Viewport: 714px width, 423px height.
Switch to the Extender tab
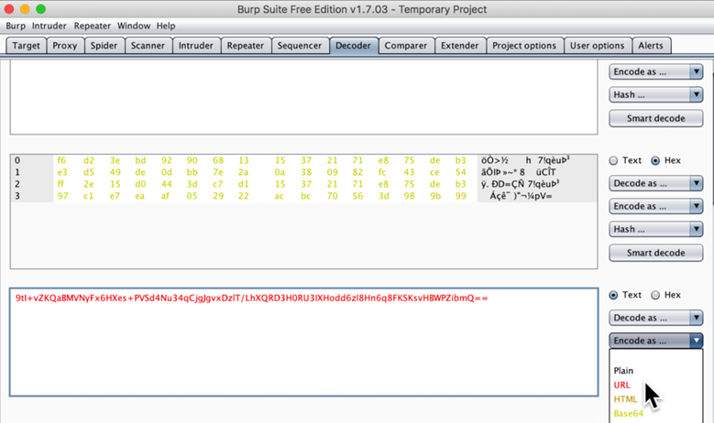pyautogui.click(x=460, y=46)
